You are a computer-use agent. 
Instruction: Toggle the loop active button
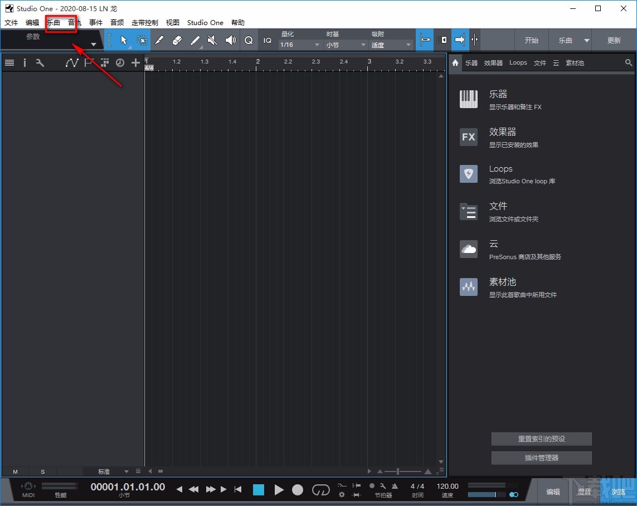[x=320, y=490]
